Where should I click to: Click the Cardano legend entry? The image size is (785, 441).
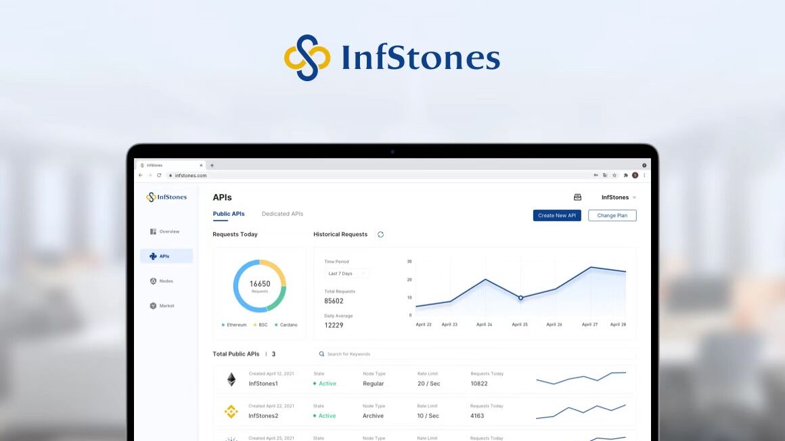[x=286, y=325]
